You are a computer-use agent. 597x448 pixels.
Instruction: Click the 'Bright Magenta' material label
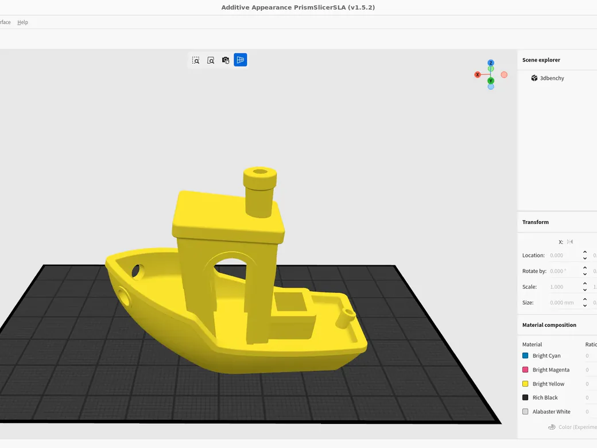[x=551, y=369]
